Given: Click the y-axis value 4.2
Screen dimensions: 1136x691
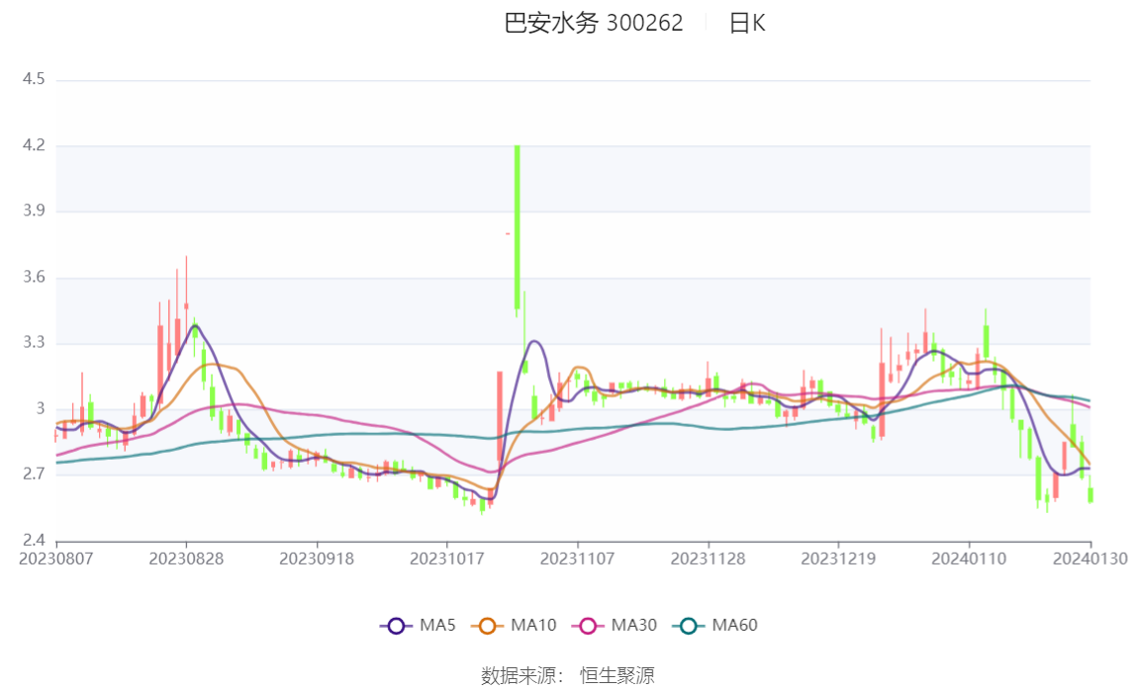Looking at the screenshot, I should (34, 144).
